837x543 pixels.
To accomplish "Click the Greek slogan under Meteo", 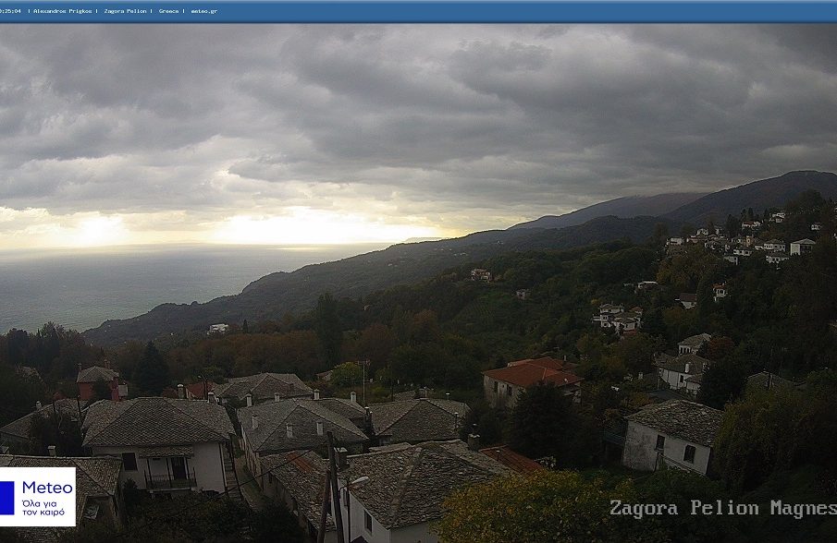I will (x=46, y=509).
